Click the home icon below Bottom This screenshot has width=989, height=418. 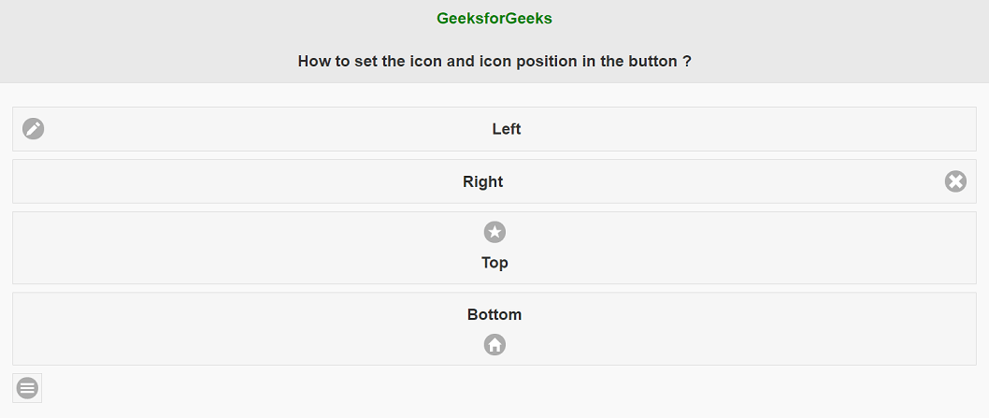494,344
